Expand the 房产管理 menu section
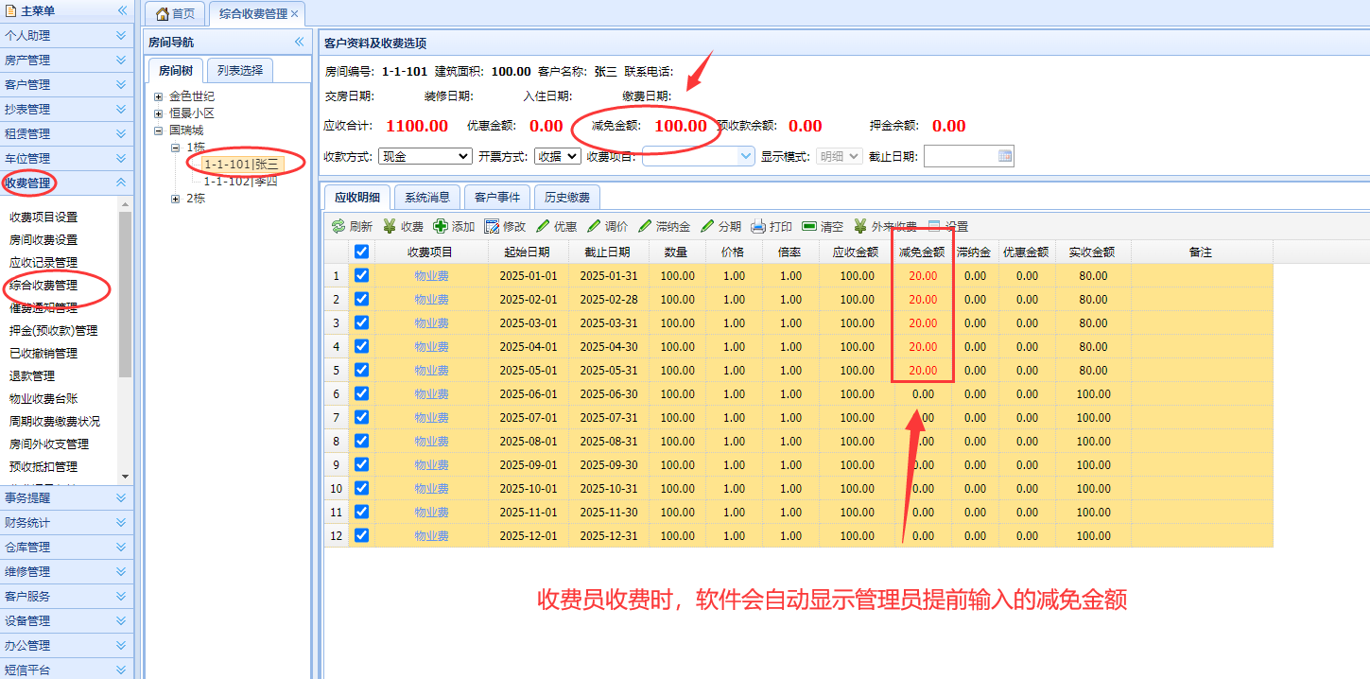The image size is (1370, 679). pyautogui.click(x=66, y=60)
